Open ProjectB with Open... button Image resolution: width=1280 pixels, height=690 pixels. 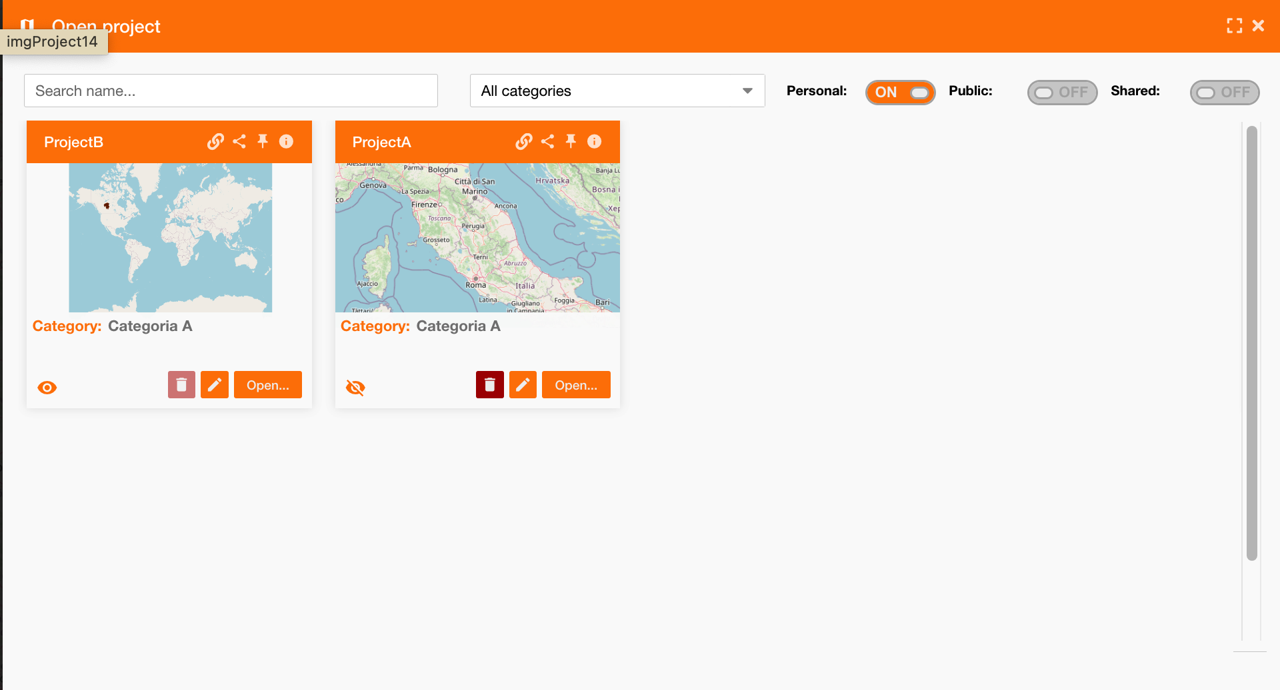(268, 384)
